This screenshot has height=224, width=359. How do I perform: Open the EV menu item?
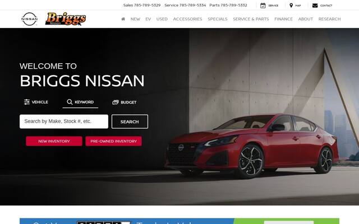148,19
